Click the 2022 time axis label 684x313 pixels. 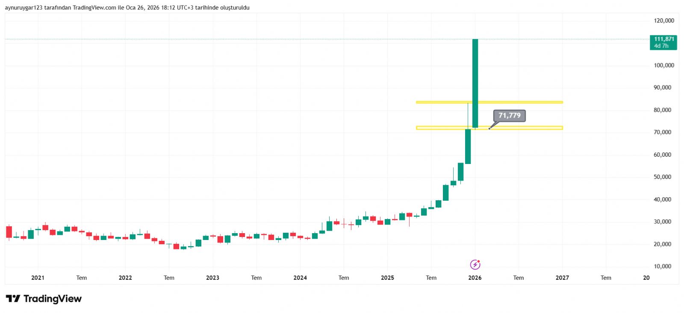pos(125,278)
